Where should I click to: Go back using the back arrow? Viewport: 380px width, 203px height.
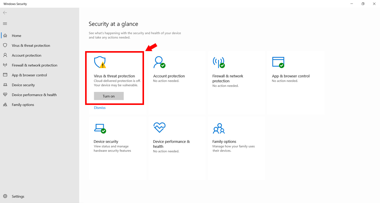point(5,12)
